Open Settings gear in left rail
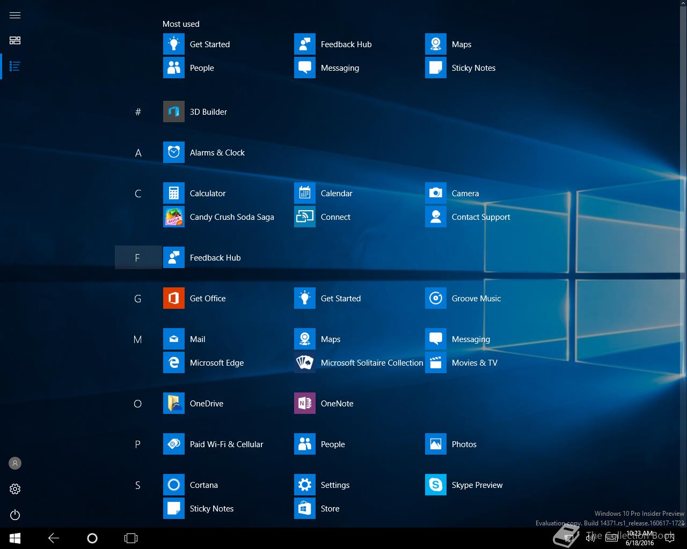The image size is (687, 549). click(x=15, y=489)
